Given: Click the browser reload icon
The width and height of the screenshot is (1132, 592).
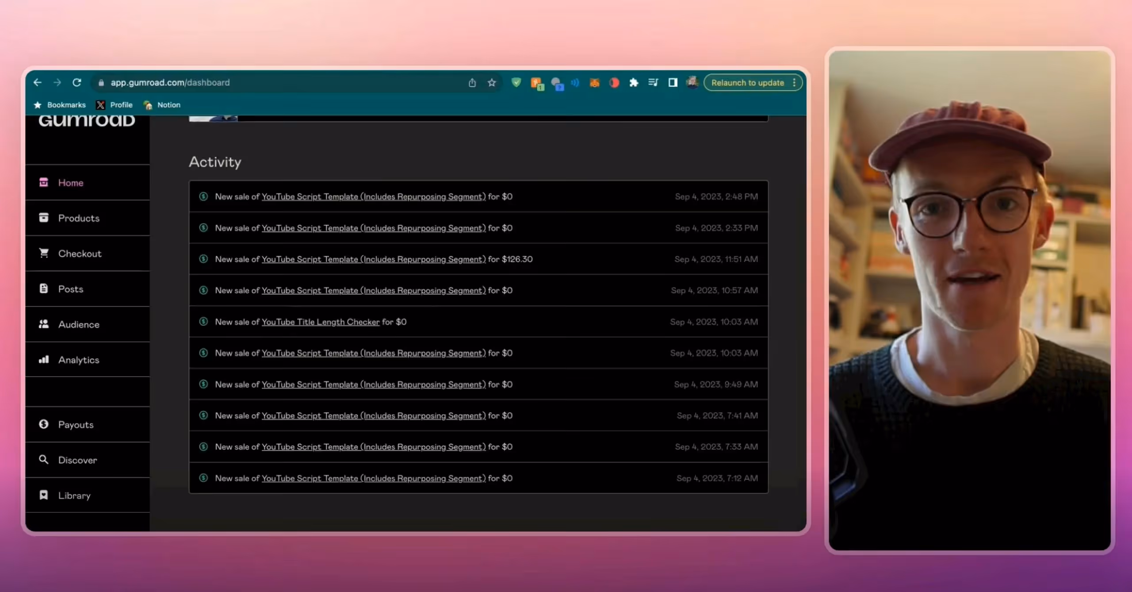Looking at the screenshot, I should click(x=77, y=83).
